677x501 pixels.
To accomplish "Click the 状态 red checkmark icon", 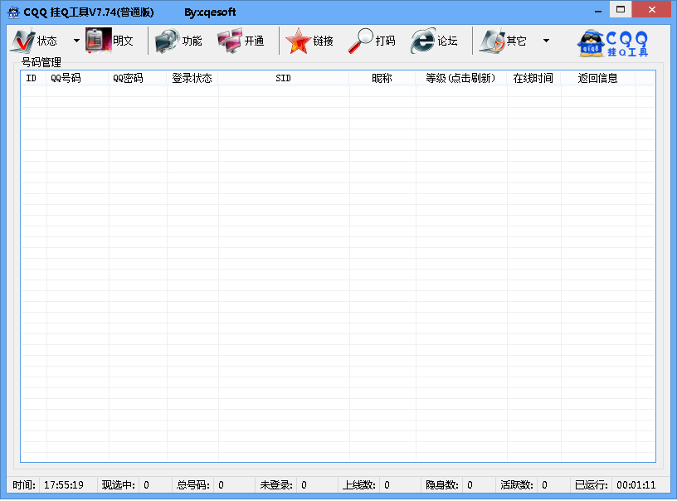I will pos(23,41).
